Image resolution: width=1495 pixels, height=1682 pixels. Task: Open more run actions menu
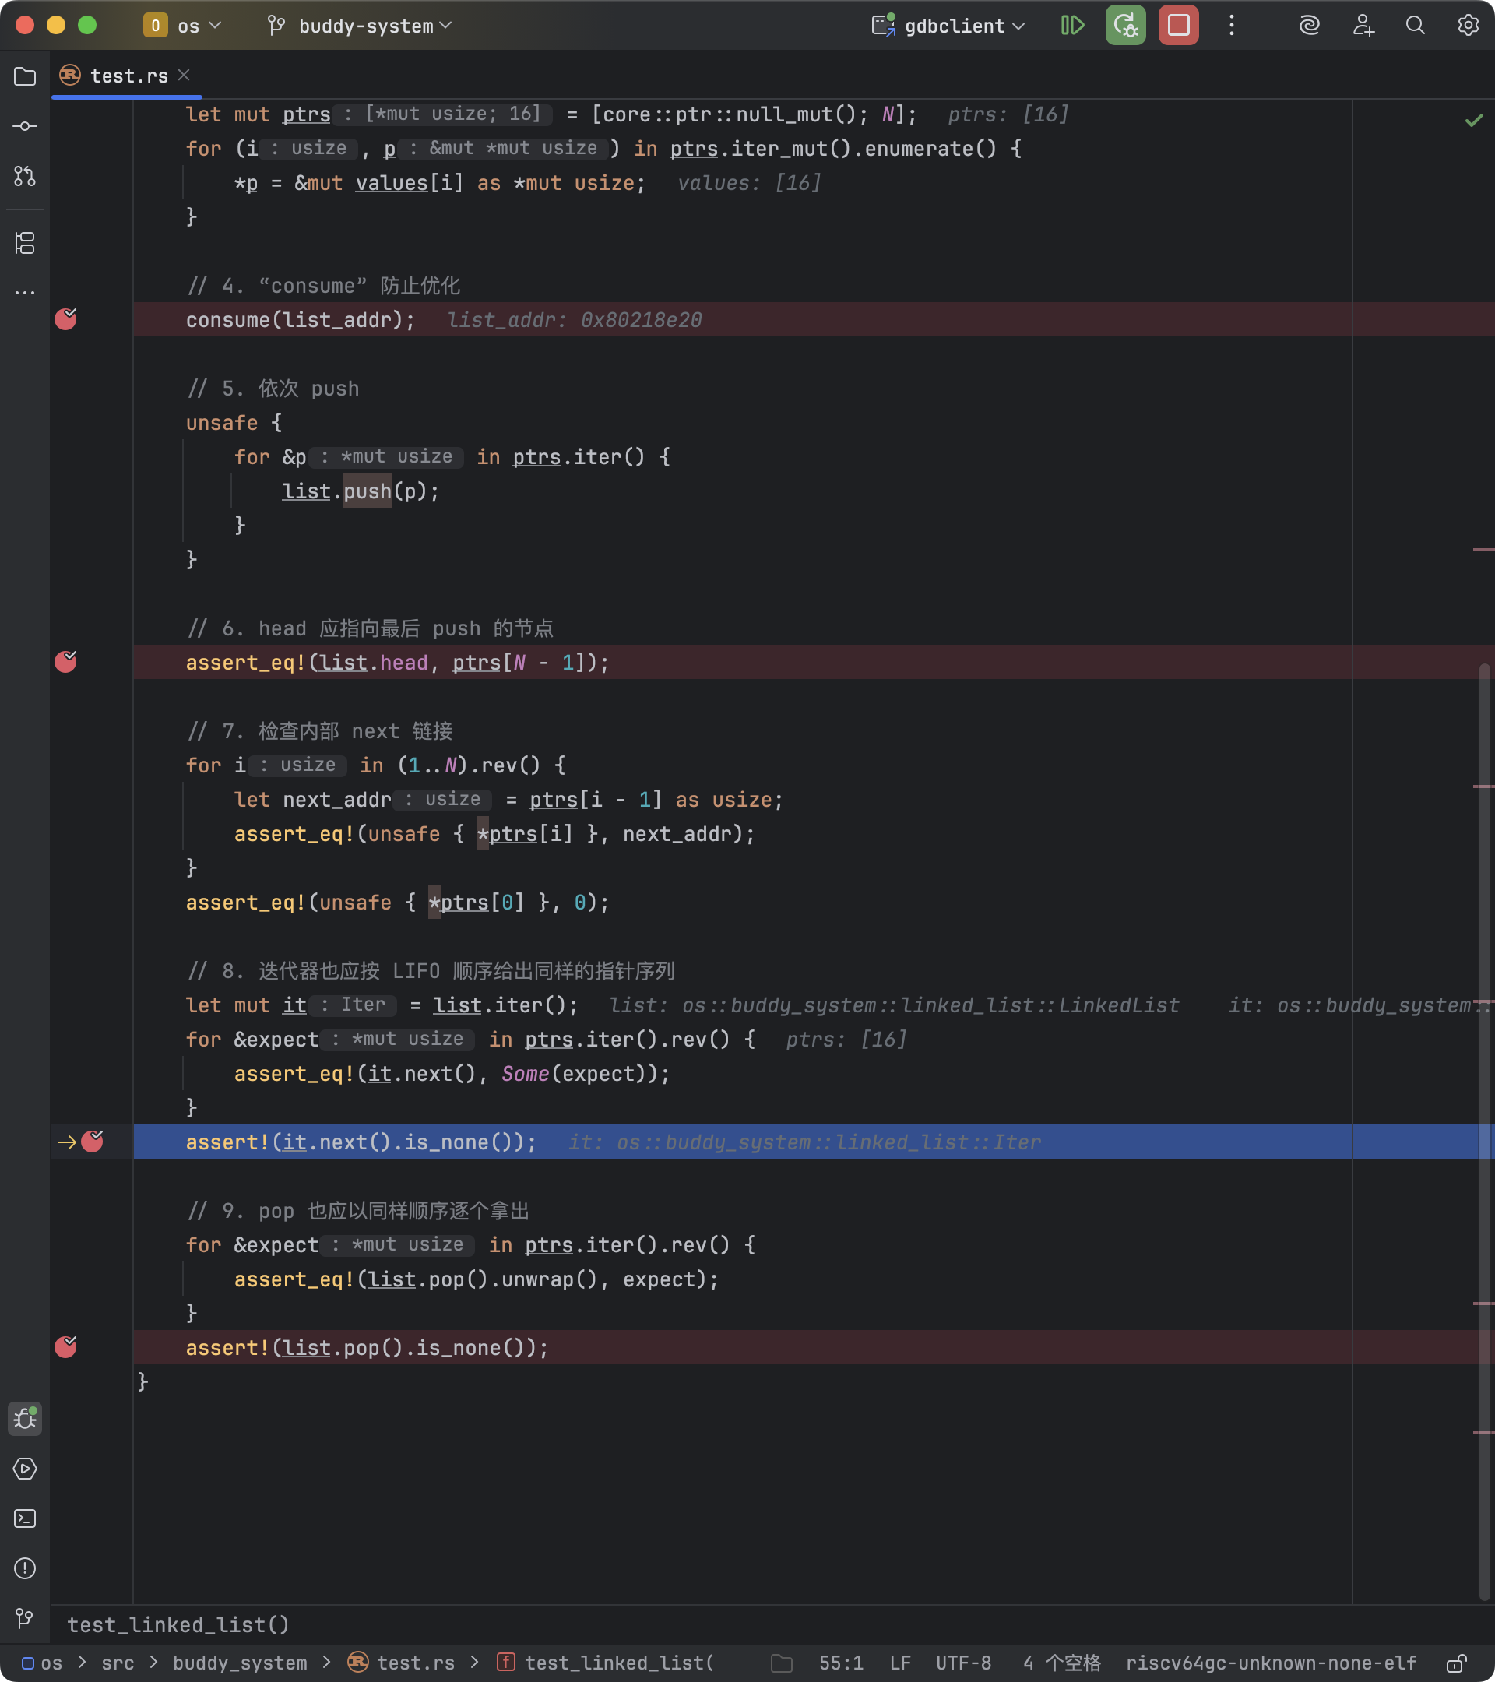[x=1232, y=26]
